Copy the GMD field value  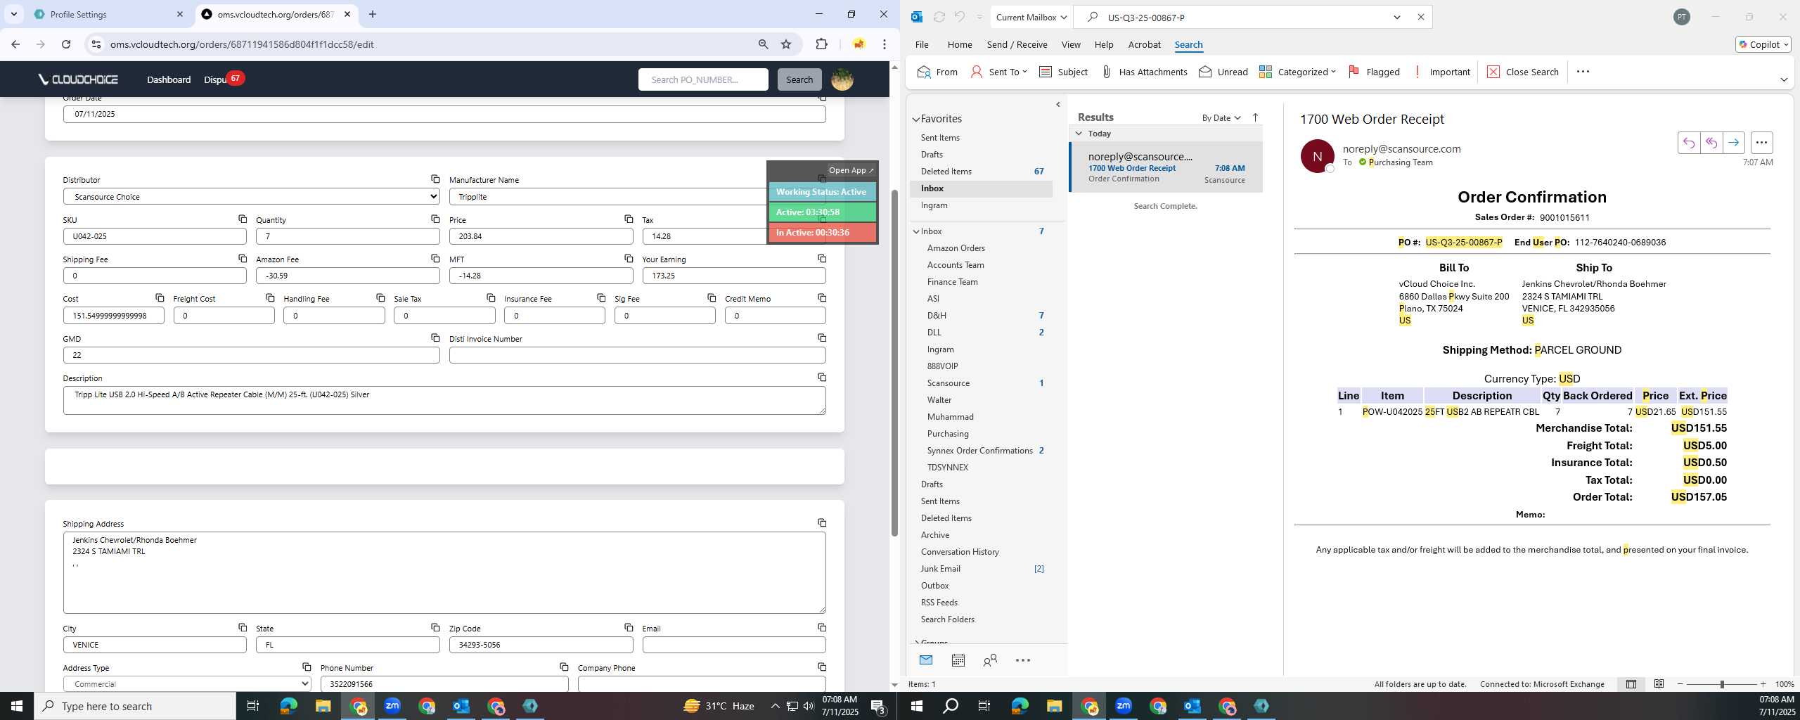[x=435, y=338]
